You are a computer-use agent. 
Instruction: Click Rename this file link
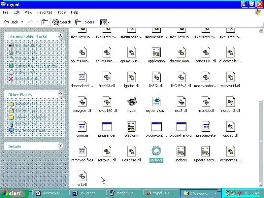point(28,46)
